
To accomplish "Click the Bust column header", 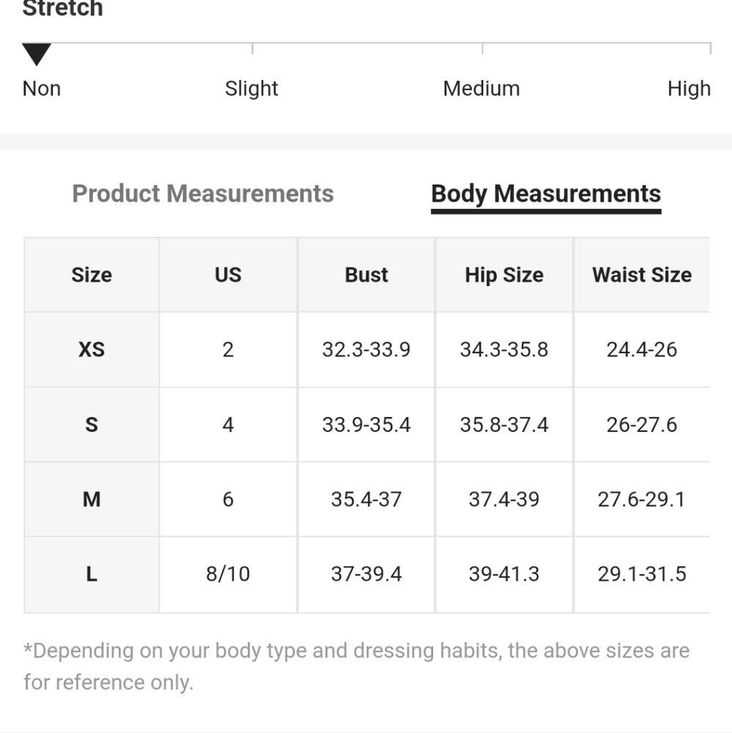I will (366, 275).
